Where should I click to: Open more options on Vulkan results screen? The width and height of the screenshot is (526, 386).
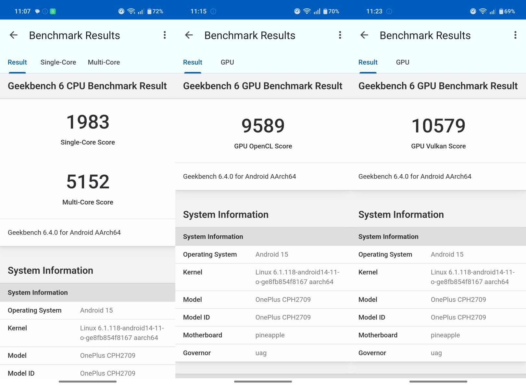515,35
